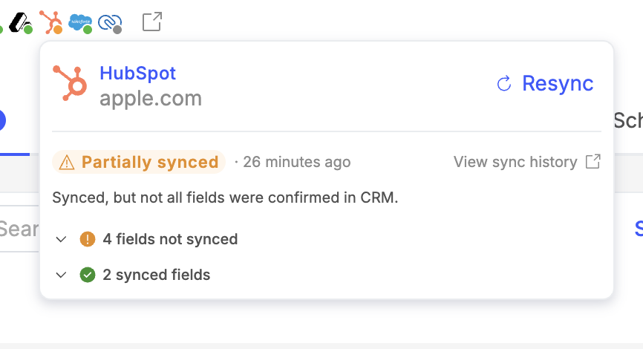The image size is (643, 349).
Task: Click the open-external icon in top bar
Action: click(151, 22)
